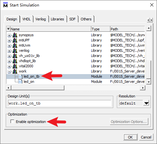Confirm with the OK button
The height and width of the screenshot is (144, 157).
pos(130,137)
